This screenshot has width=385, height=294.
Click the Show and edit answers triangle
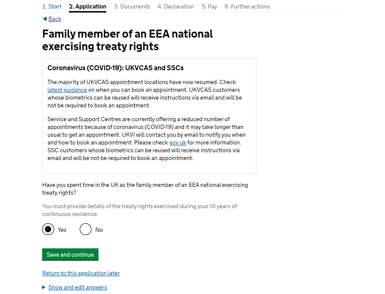44,287
